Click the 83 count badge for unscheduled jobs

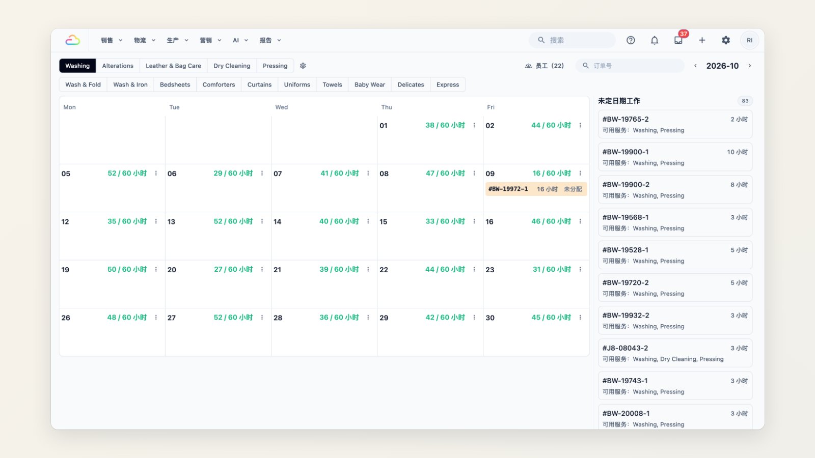[745, 101]
